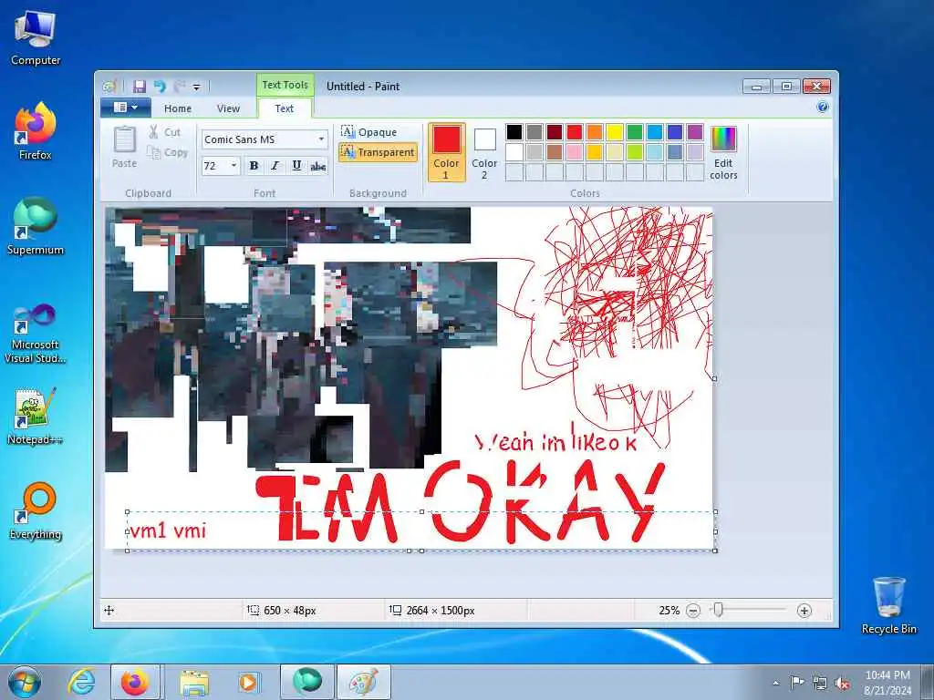The width and height of the screenshot is (934, 700).
Task: Show hidden tray icons arrow
Action: coord(775,683)
